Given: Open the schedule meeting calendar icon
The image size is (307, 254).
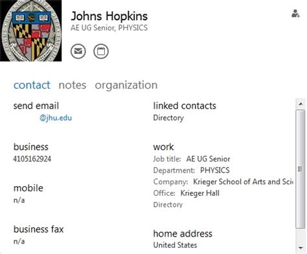Looking at the screenshot, I should [101, 51].
